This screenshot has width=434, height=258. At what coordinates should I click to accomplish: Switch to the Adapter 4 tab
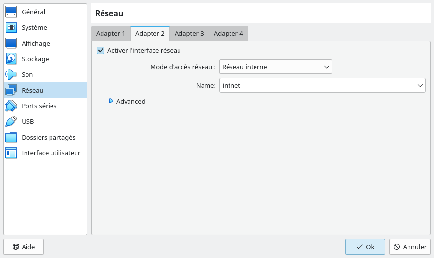228,34
